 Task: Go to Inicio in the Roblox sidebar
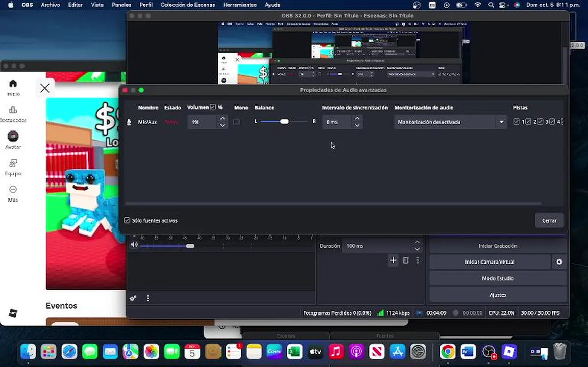point(13,88)
